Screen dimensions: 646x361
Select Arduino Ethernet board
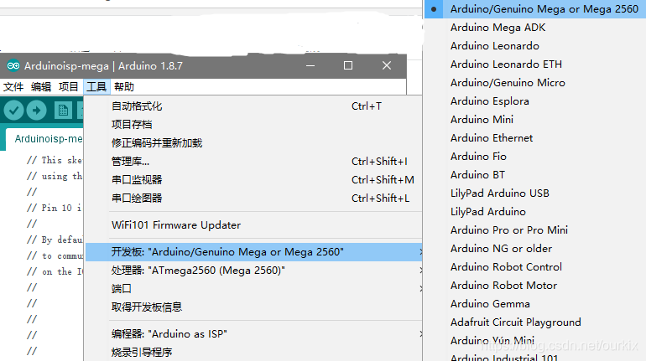(535, 138)
